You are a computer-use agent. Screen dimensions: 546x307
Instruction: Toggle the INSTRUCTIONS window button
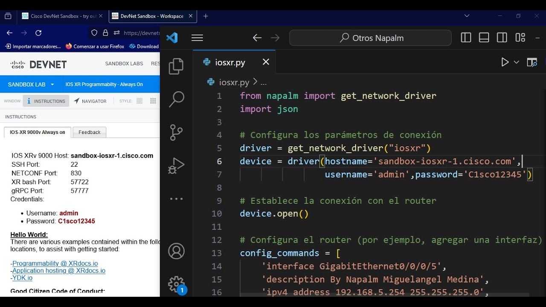[x=46, y=101]
